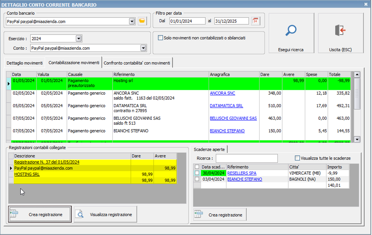Click the Importo column header
This screenshot has width=372, height=235.
pyautogui.click(x=338, y=167)
